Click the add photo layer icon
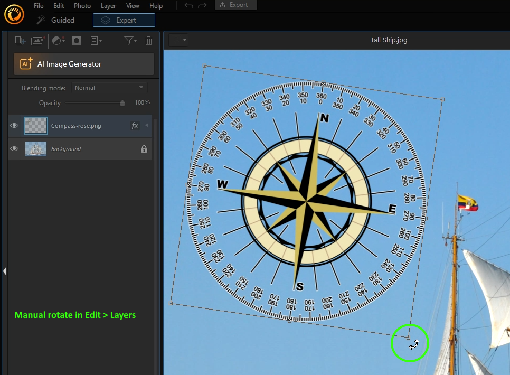The width and height of the screenshot is (510, 375). click(x=37, y=41)
